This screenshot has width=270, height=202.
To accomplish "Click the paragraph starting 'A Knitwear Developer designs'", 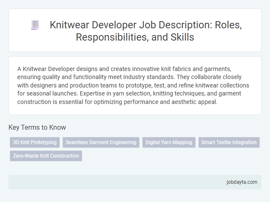I will 133,85.
